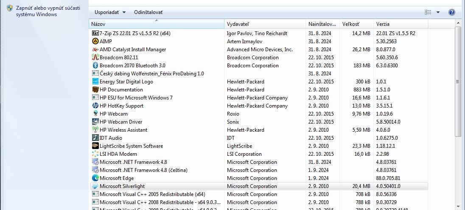The width and height of the screenshot is (465, 210).
Task: Sort programs by Veľkosť column
Action: point(356,24)
